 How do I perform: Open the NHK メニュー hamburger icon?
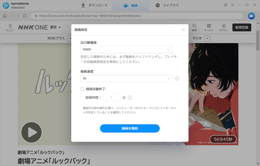(x=10, y=26)
